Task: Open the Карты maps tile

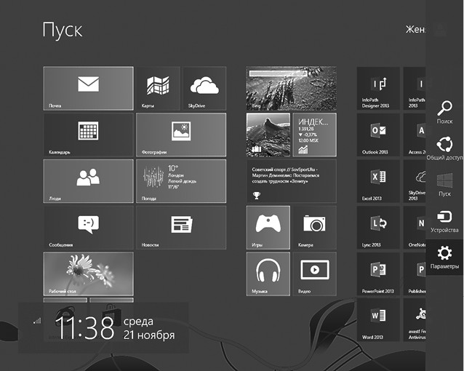Action: 157,87
